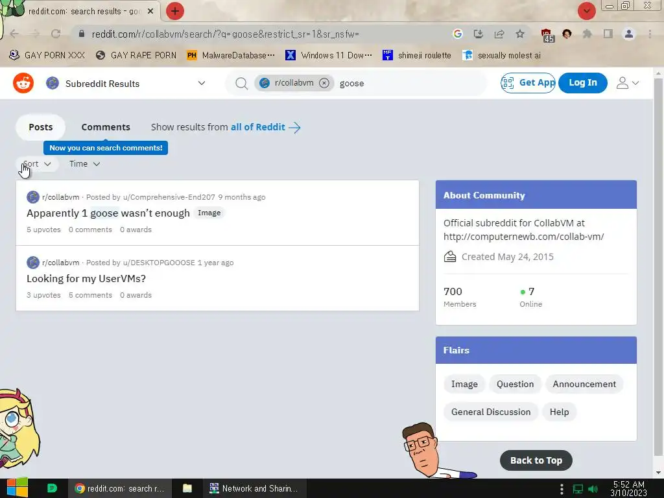Image resolution: width=664 pixels, height=498 pixels.
Task: Select the Announcement flair filter
Action: point(584,384)
